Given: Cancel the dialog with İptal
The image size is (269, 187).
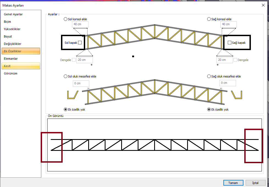Looking at the screenshot, I should click(x=255, y=183).
